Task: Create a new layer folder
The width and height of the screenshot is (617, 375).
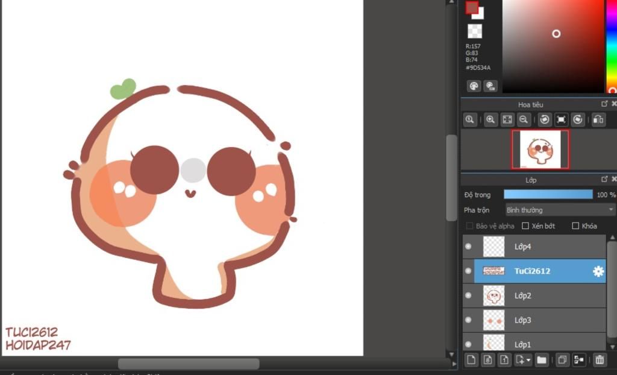Action: [542, 360]
